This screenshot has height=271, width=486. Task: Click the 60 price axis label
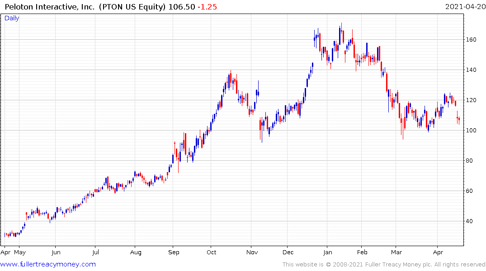[x=469, y=191]
